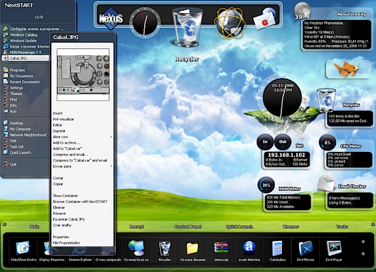Switch to the Quick Launch dock tab

(x=239, y=226)
